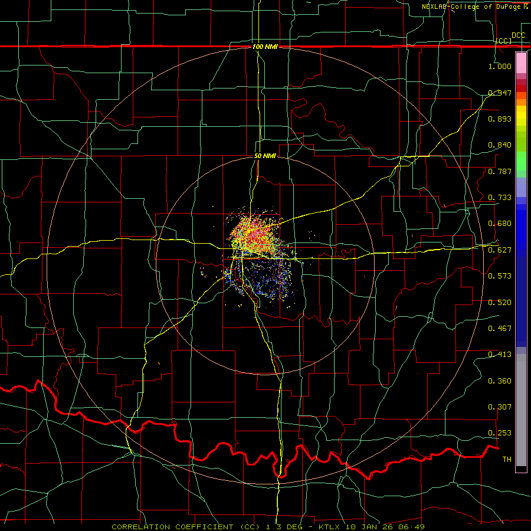Click the 0.467 legend value
This screenshot has width=531, height=531.
pos(500,329)
